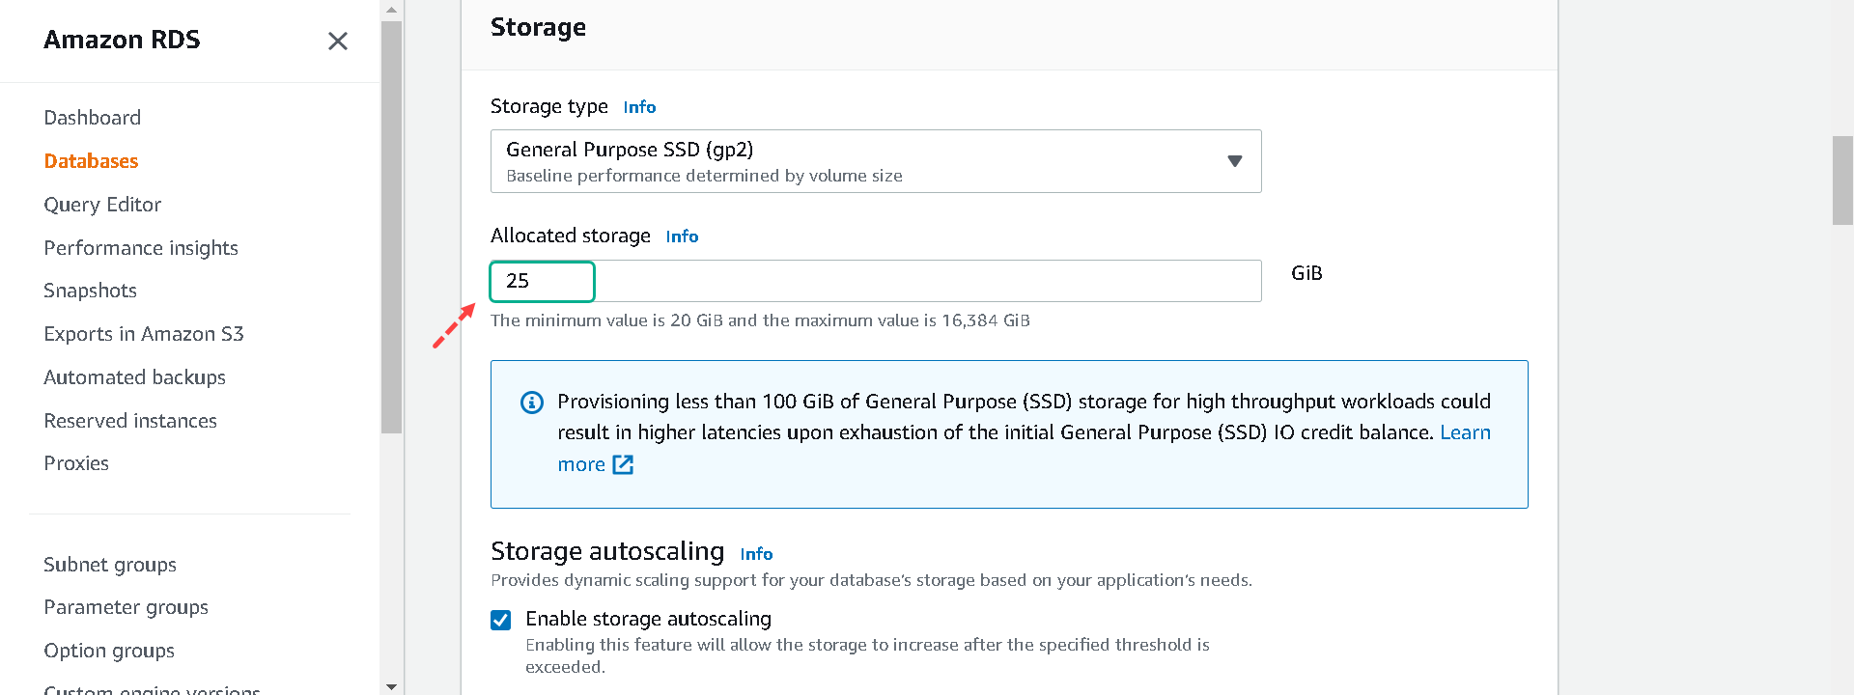
Task: Click the Info link beside Storage type
Action: [639, 107]
